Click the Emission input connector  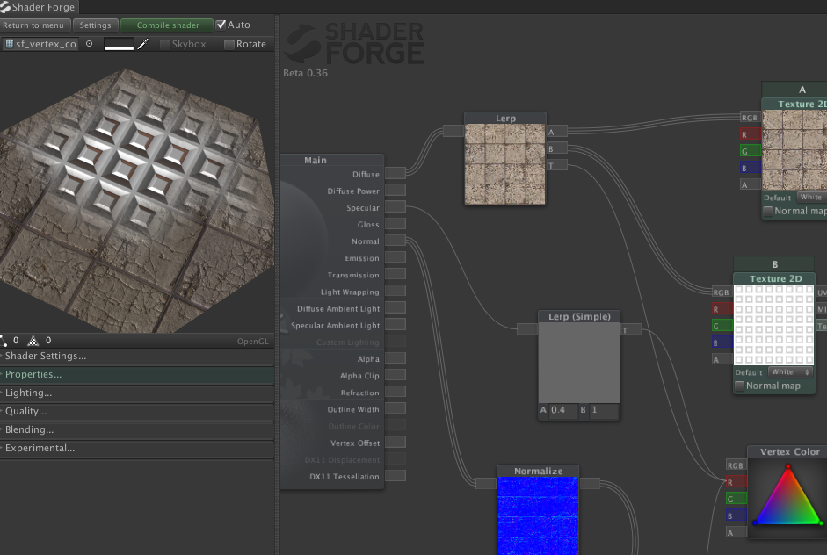click(x=395, y=257)
